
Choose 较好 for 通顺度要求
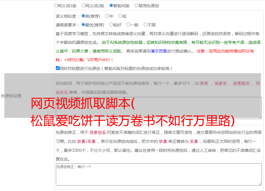pos(111,25)
